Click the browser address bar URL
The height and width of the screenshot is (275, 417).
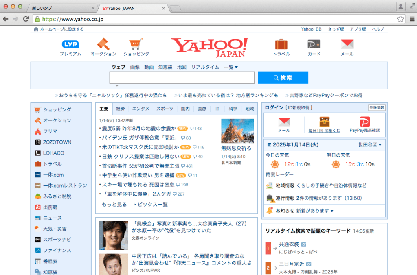pos(73,19)
